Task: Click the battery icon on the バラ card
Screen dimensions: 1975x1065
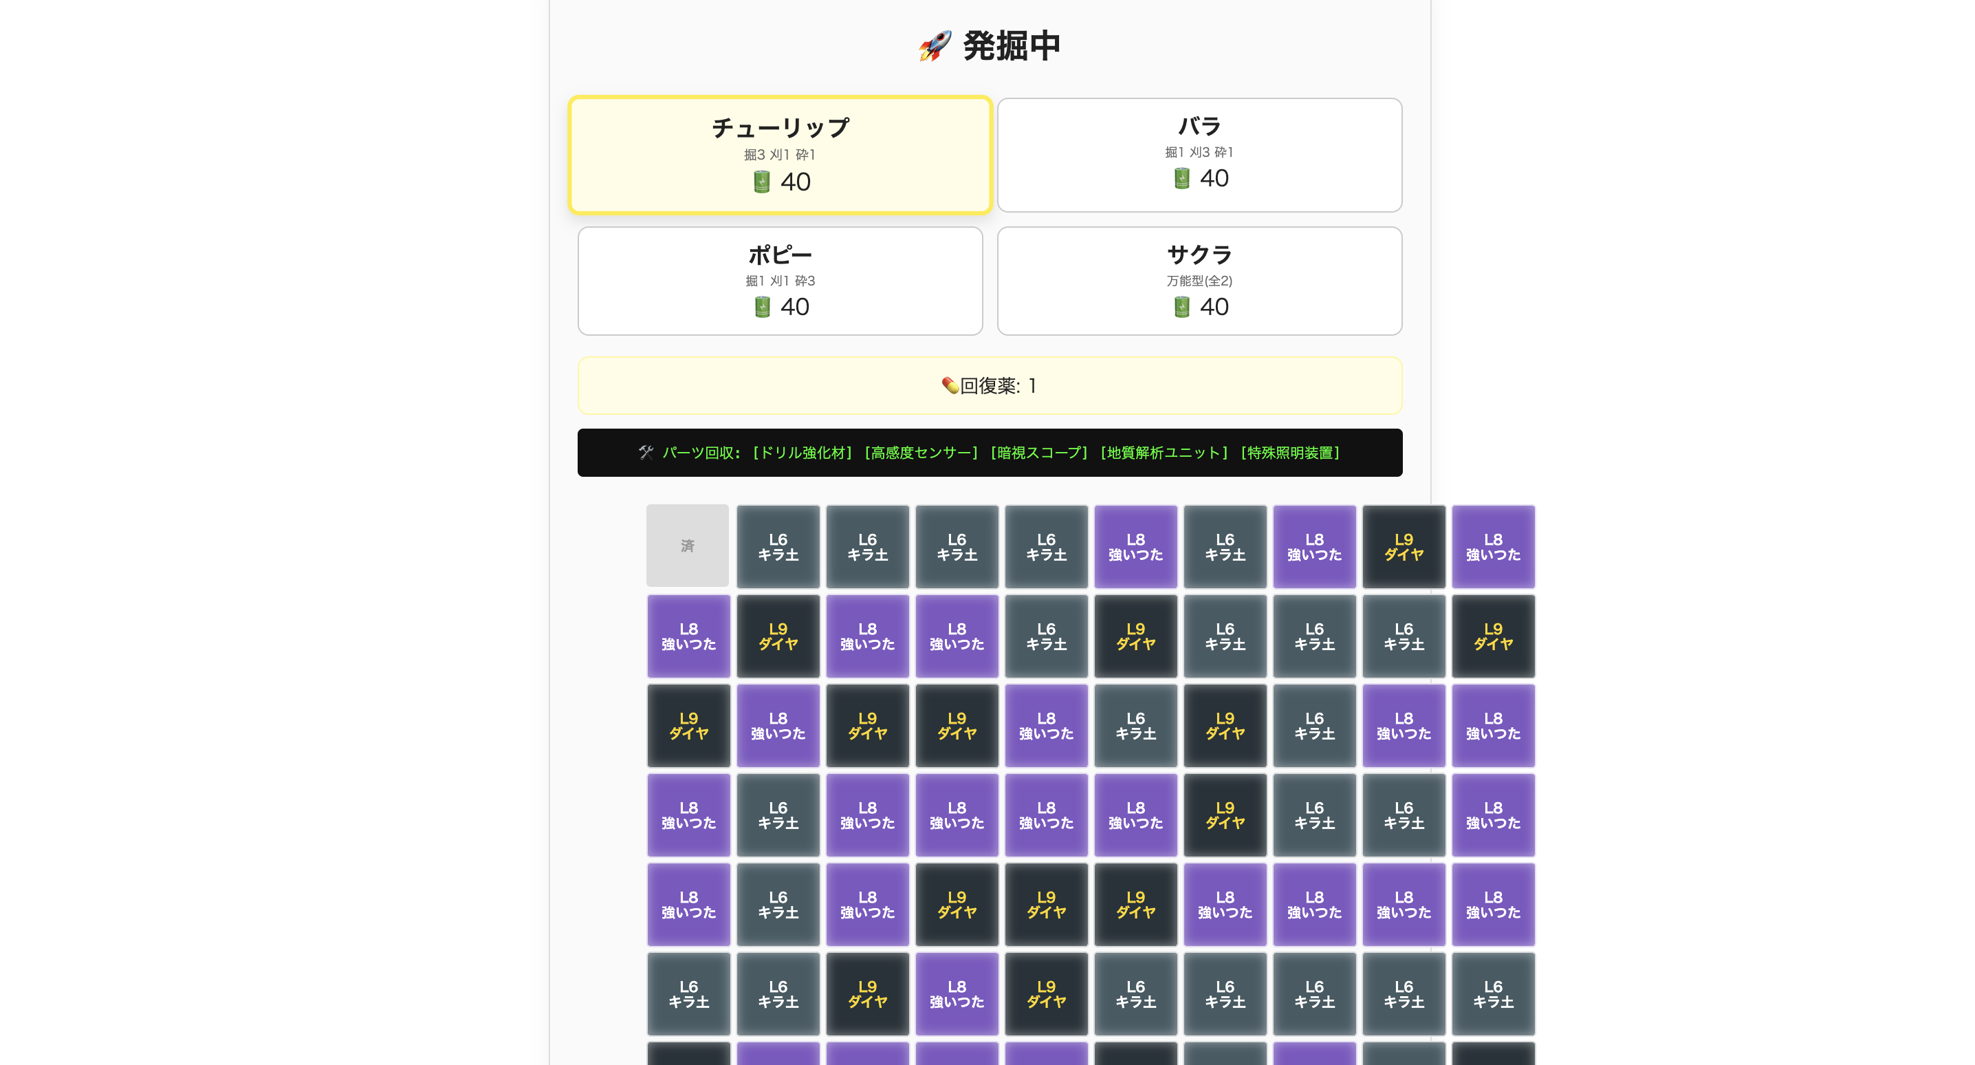Action: pos(1181,178)
